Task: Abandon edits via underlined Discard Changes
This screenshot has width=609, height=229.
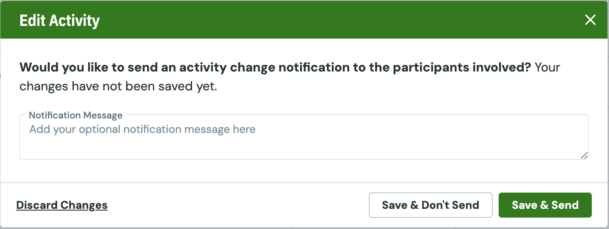Action: coord(62,205)
